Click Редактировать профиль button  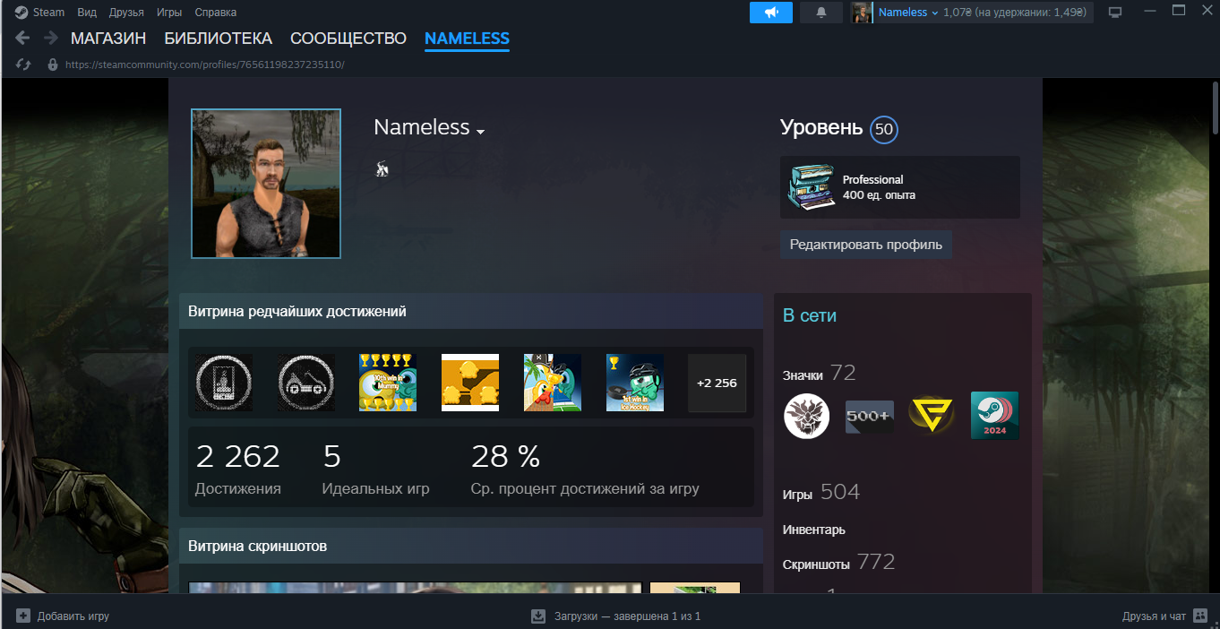865,245
